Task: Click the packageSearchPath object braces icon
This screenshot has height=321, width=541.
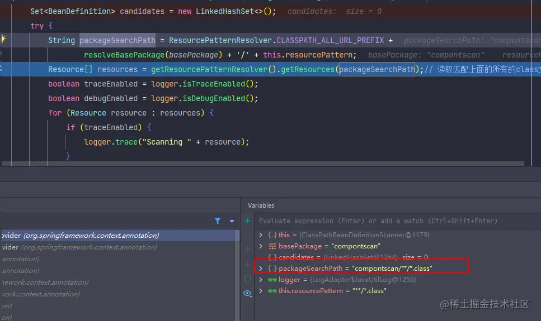Action: (x=272, y=269)
